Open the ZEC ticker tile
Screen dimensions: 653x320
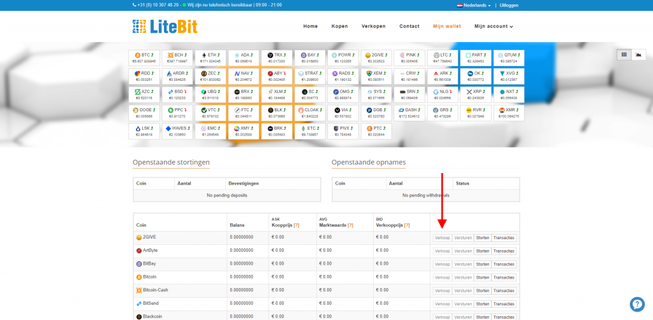coord(210,76)
